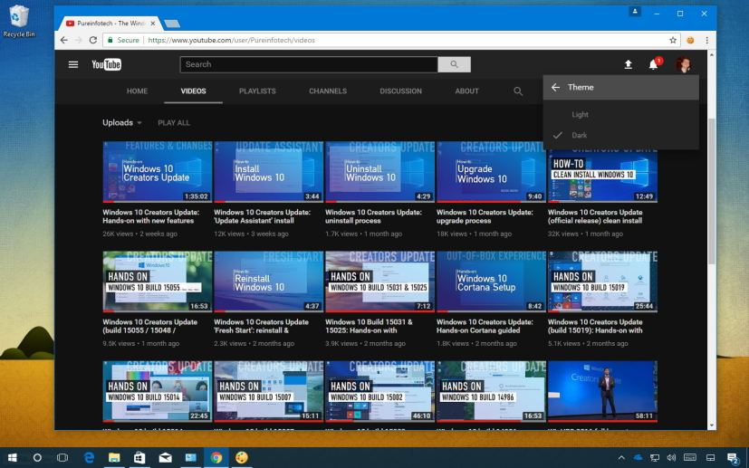749x468 pixels.
Task: Open 'Hands-on with new features' video title
Action: 151,216
